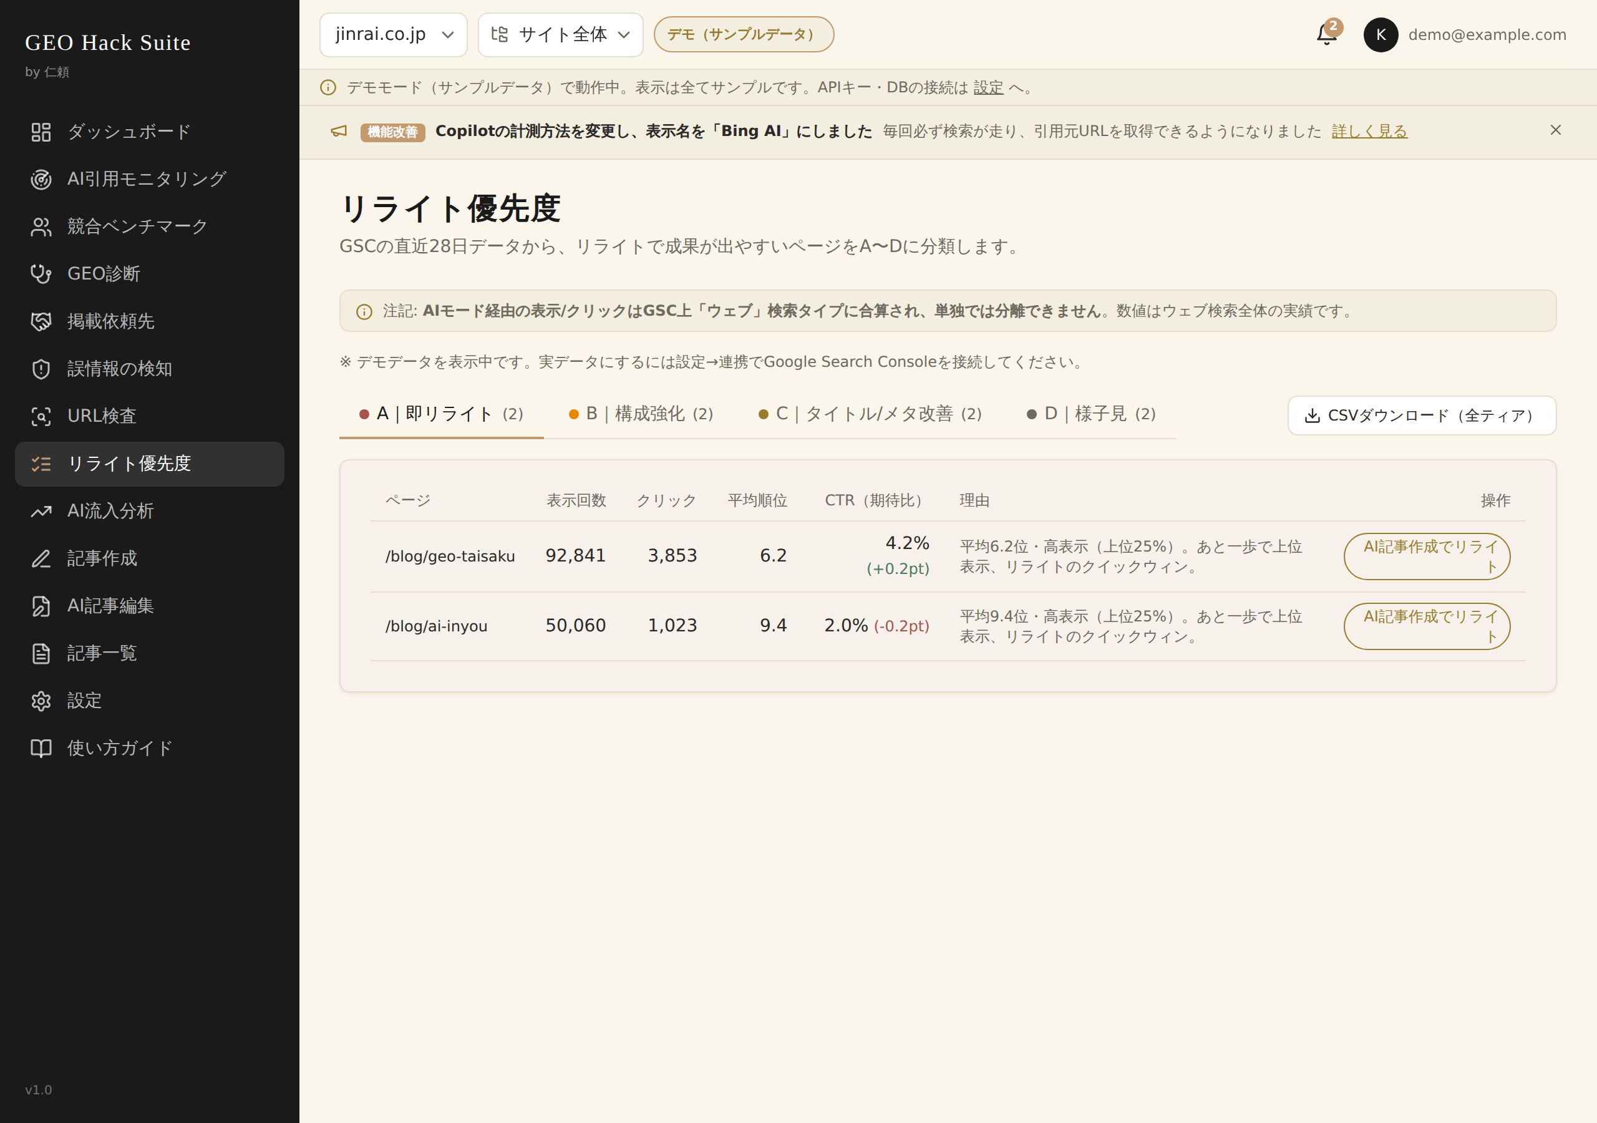Open the ダッシュボード dashboard grid icon

click(41, 132)
